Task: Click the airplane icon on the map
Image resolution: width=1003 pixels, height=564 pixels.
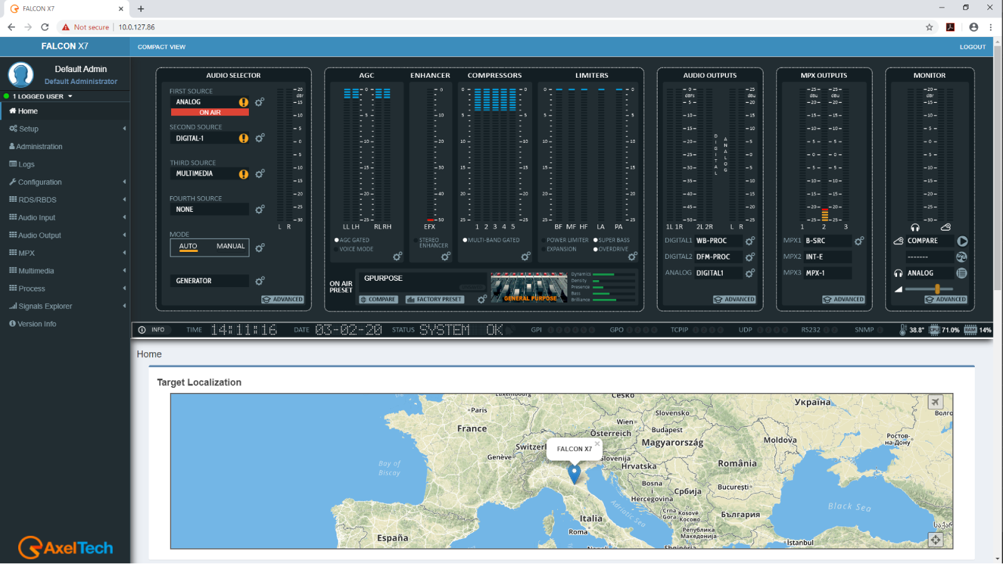Action: 935,402
